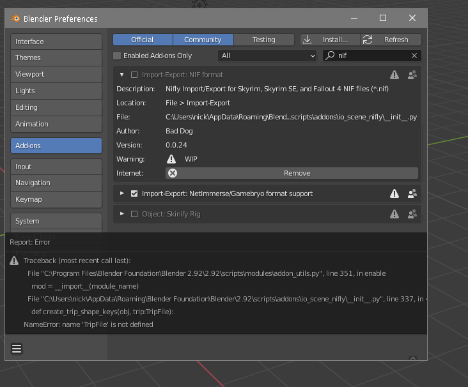The height and width of the screenshot is (387, 468).
Task: Click the 'def create_trip_shape_keys' traceback line
Action: point(102,312)
